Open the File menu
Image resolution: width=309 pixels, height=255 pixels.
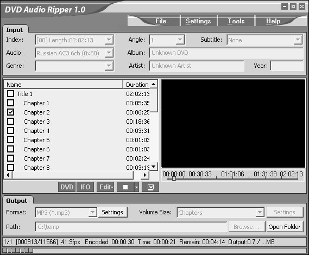point(161,21)
